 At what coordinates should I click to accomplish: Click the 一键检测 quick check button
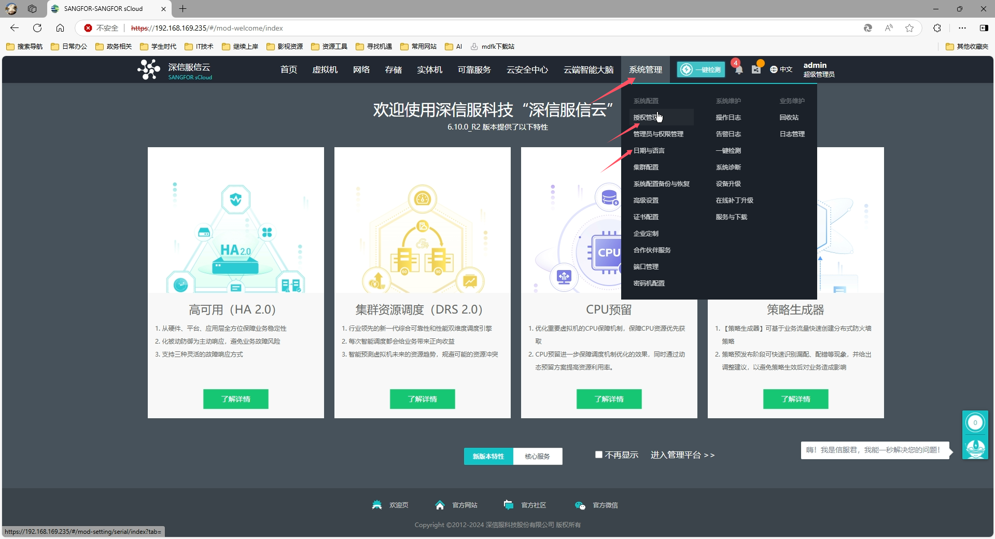(x=700, y=69)
